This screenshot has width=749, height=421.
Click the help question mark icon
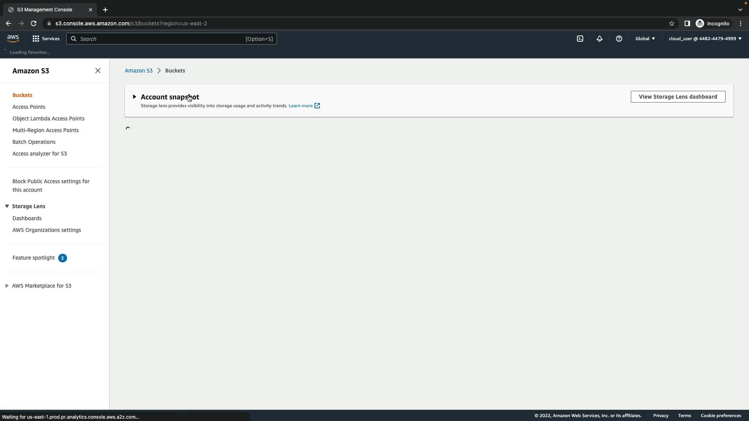(619, 39)
